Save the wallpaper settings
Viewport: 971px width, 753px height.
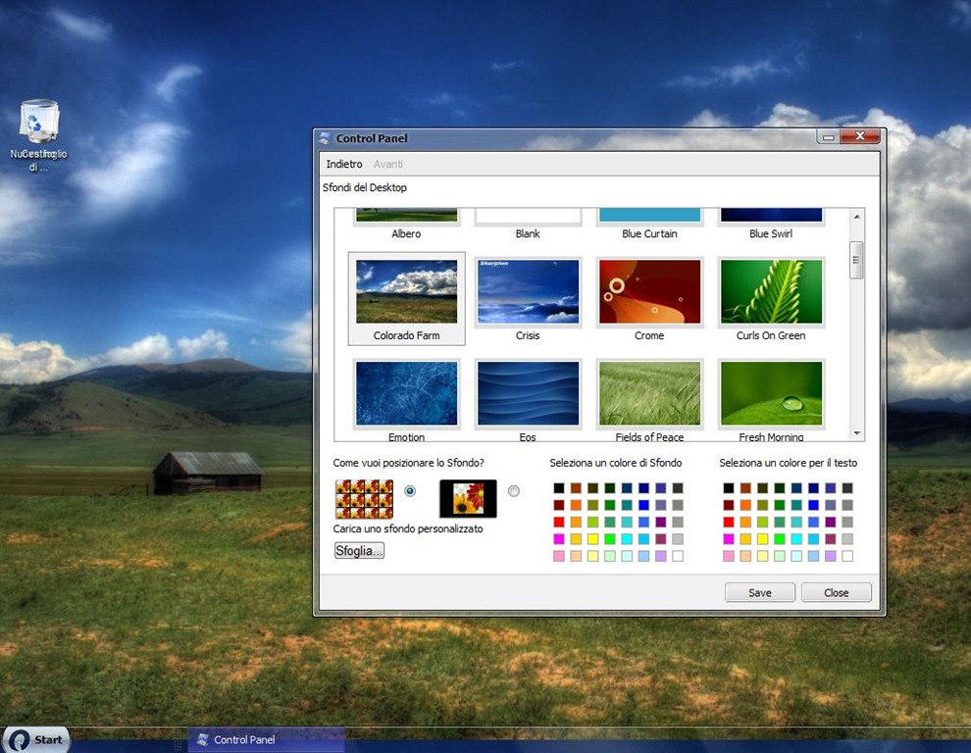click(x=760, y=592)
